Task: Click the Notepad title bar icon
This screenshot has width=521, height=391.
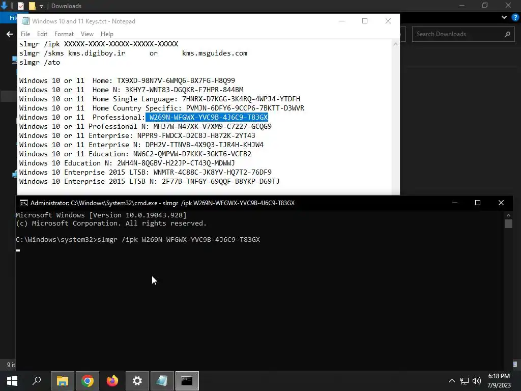Action: click(x=25, y=21)
